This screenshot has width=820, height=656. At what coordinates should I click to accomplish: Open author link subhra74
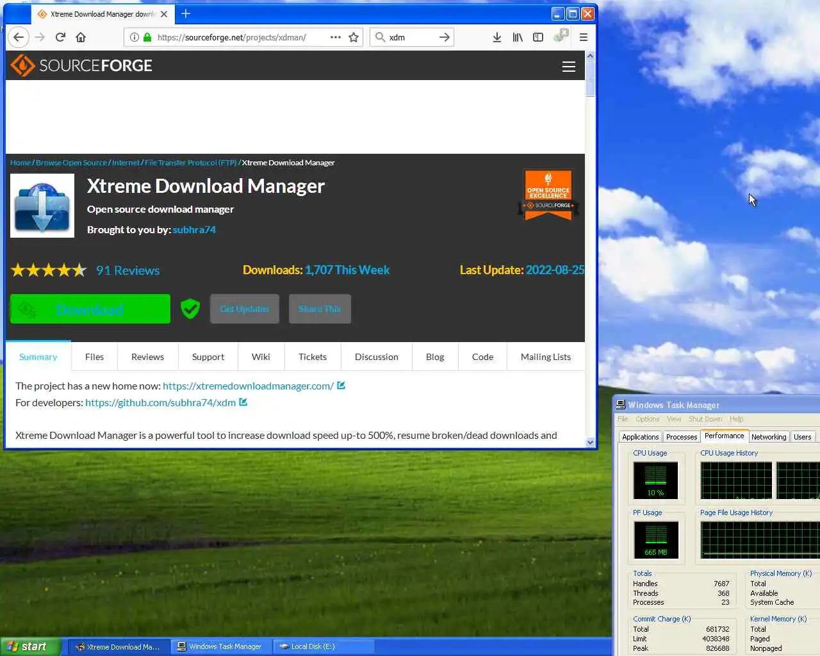tap(194, 229)
